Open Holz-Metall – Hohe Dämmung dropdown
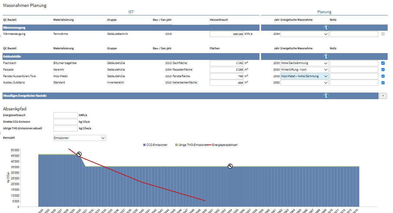Screen dimensions: 393x213 click(304, 76)
